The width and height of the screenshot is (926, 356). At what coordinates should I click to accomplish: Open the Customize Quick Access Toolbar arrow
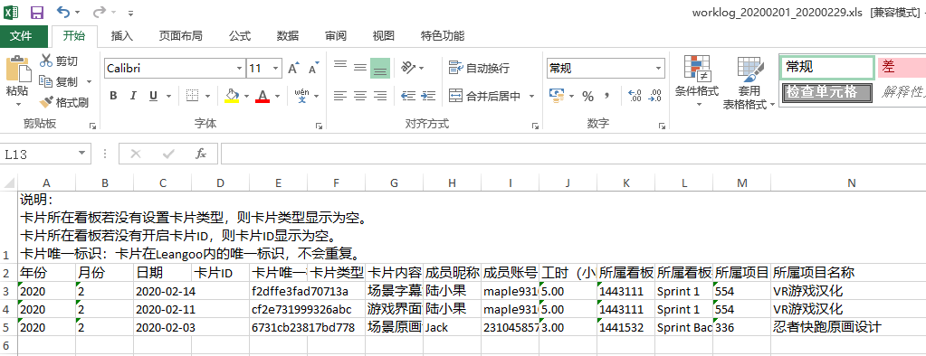[130, 13]
